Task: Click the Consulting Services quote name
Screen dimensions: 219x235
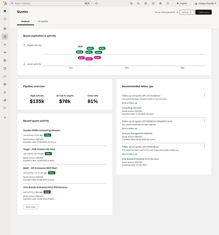Action: click(x=131, y=108)
